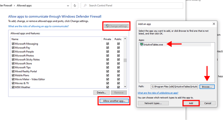
Task: Click the IntuitiveTables.exe app icon
Action: (141, 44)
